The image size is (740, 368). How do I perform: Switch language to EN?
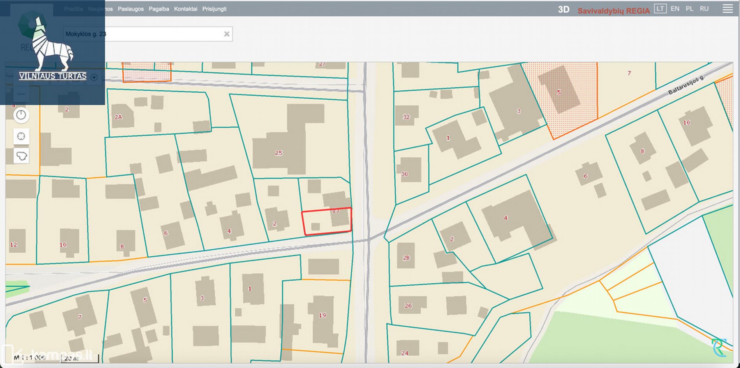pos(675,9)
